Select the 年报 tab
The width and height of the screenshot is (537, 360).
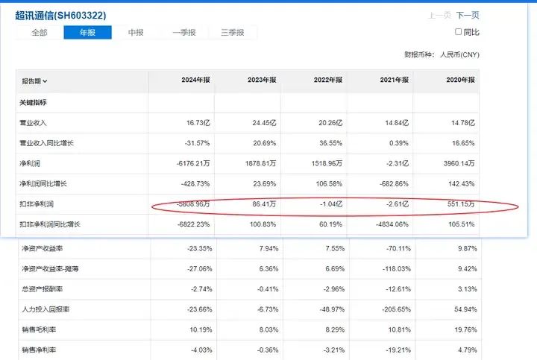click(87, 33)
